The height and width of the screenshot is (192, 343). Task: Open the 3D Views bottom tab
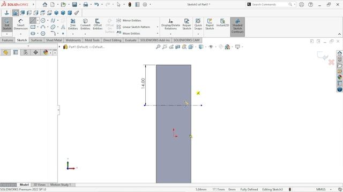click(39, 185)
